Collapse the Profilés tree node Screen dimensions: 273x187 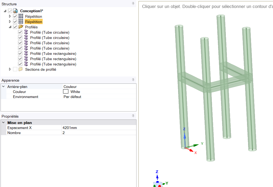click(x=10, y=27)
